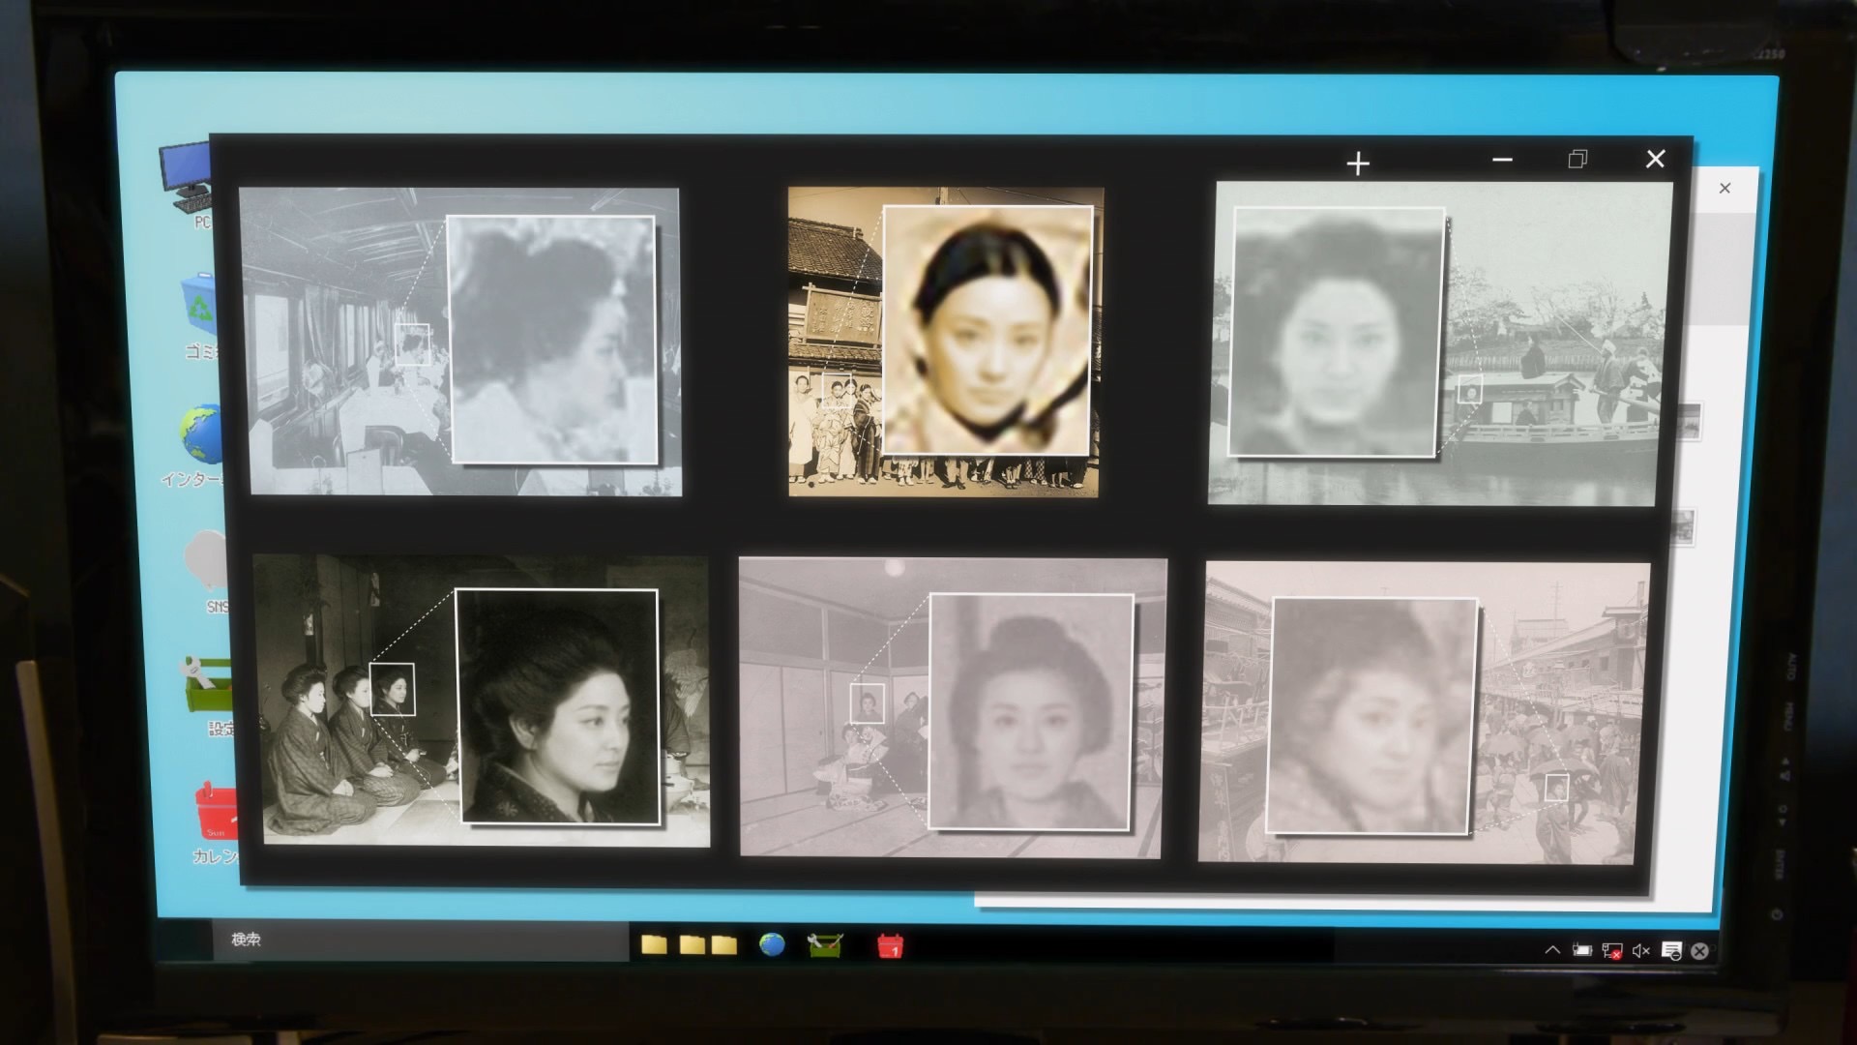
Task: Select the seated kimono women photo
Action: pyautogui.click(x=482, y=701)
